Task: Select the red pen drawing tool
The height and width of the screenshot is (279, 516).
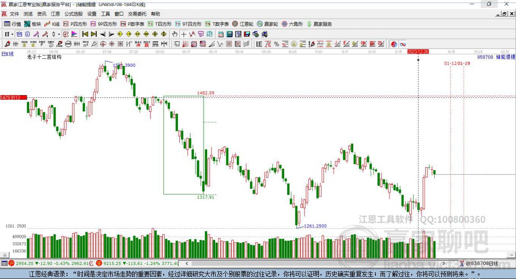Action: [7, 44]
